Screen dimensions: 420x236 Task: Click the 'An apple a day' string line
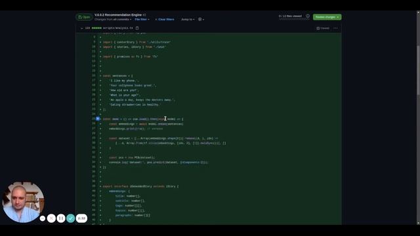click(142, 100)
